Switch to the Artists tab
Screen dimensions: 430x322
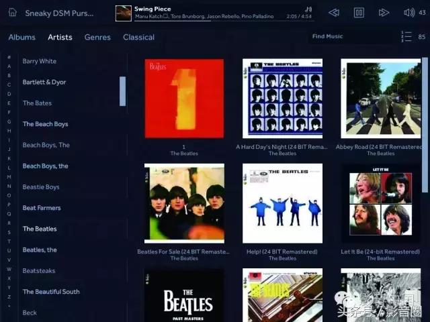click(60, 38)
